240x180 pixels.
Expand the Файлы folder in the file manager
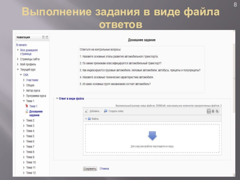coord(86,119)
